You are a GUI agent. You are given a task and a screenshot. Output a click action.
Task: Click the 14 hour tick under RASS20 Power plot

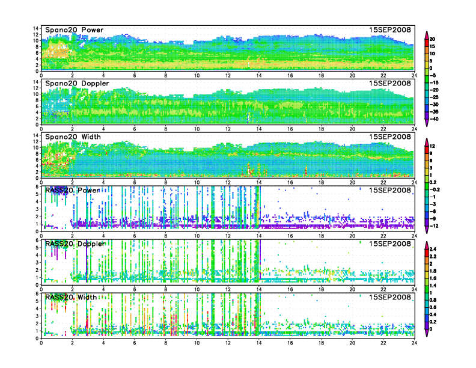pyautogui.click(x=259, y=236)
